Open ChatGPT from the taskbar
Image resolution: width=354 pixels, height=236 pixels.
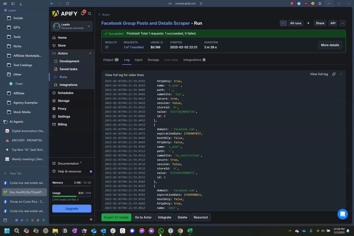click(x=46, y=230)
